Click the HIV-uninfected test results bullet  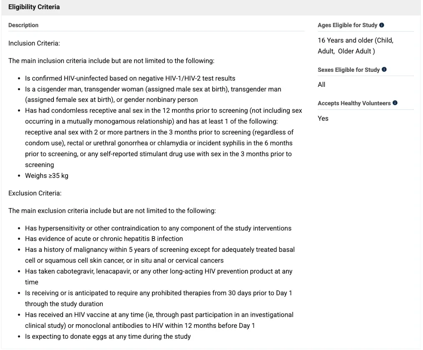pyautogui.click(x=130, y=78)
